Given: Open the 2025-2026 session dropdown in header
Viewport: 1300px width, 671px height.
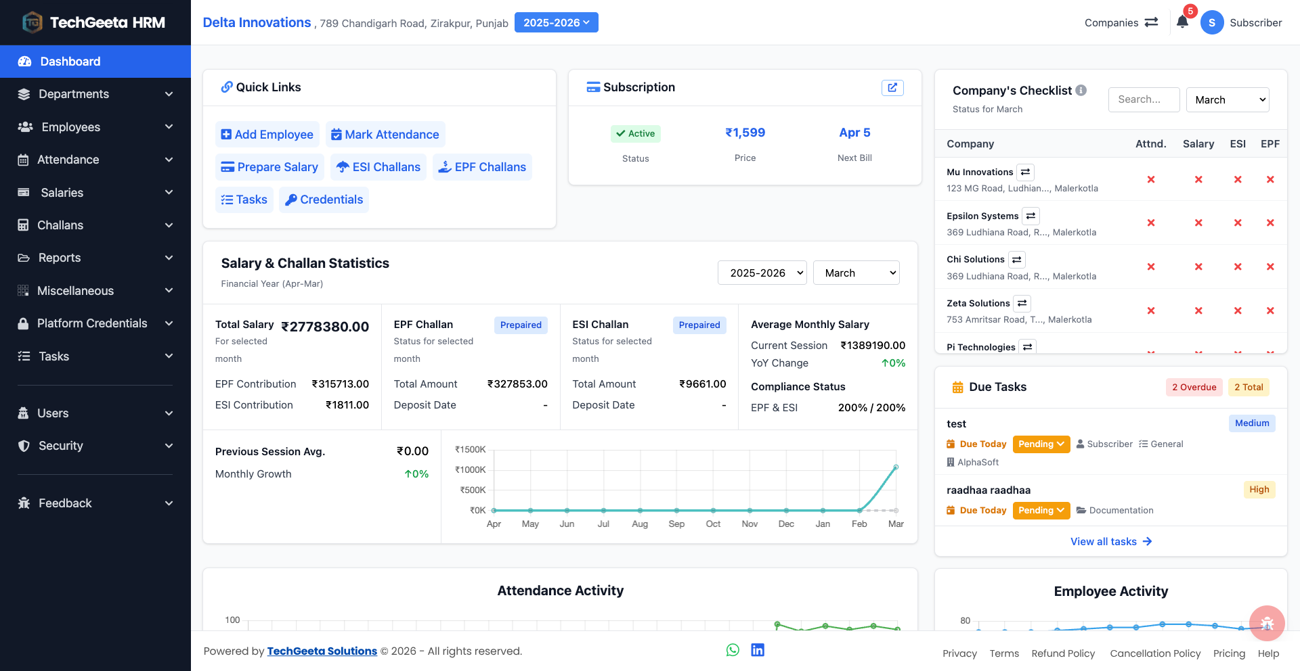Looking at the screenshot, I should pos(556,22).
